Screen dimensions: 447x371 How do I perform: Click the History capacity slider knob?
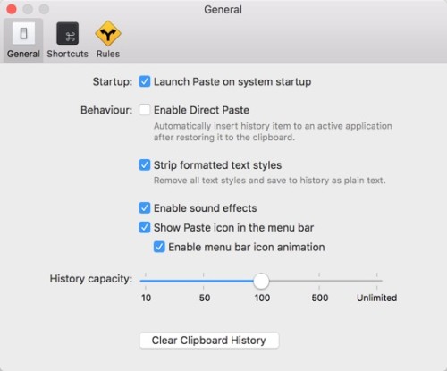tap(261, 281)
